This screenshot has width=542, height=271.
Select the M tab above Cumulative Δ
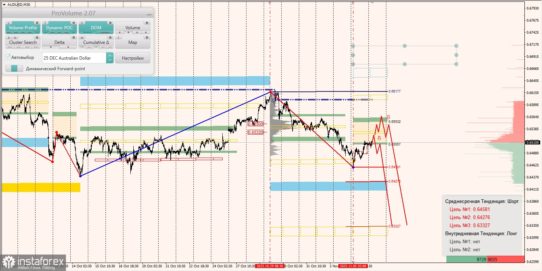click(82, 38)
